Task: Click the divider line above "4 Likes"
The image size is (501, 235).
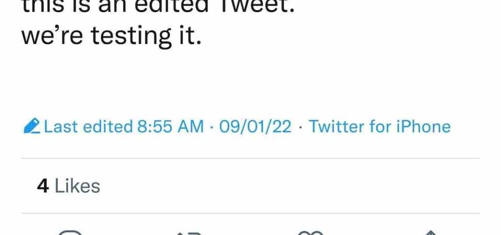Action: point(250,158)
